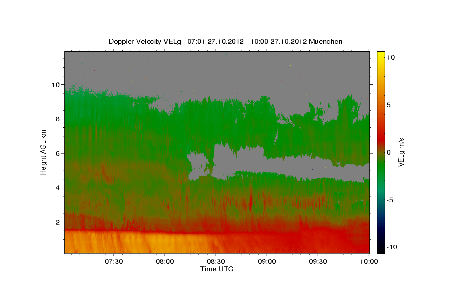Screen dimensions: 457x304
Task: Click the colorbar value '-10' at bottom
Action: (392, 247)
